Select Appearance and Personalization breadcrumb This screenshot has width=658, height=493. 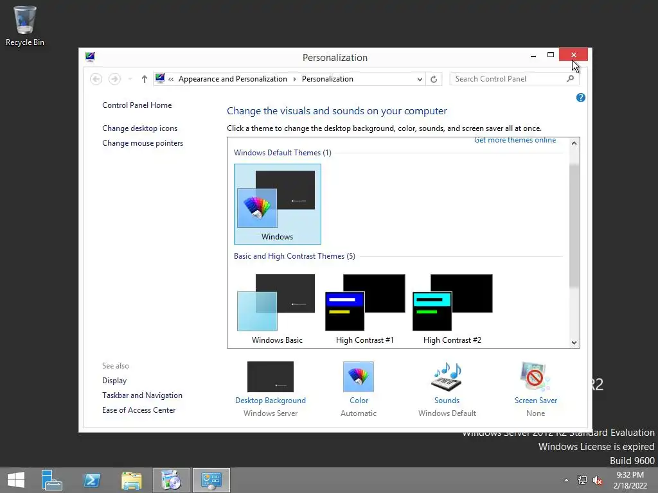[x=233, y=79]
